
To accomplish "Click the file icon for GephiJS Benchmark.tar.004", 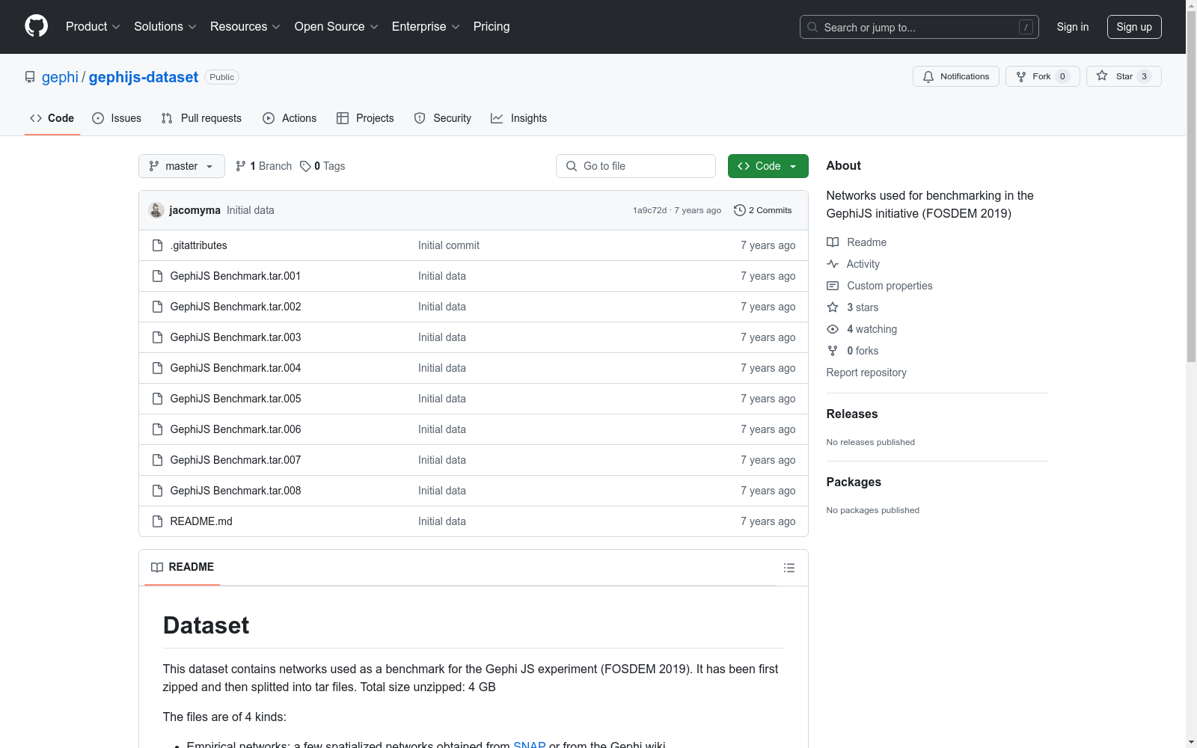I will point(157,368).
